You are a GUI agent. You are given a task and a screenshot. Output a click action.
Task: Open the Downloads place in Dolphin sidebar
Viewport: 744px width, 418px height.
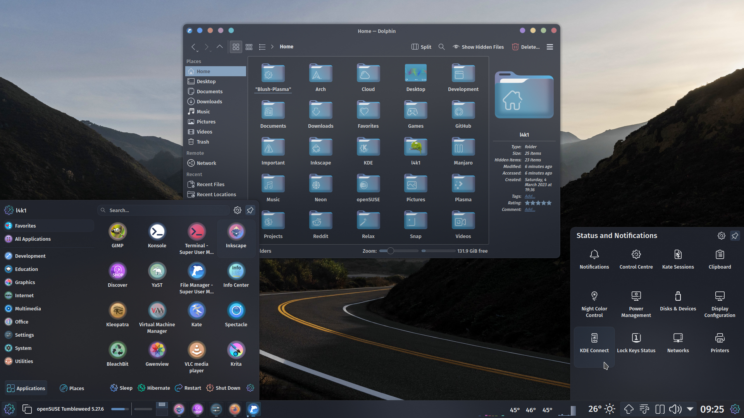pos(215,101)
